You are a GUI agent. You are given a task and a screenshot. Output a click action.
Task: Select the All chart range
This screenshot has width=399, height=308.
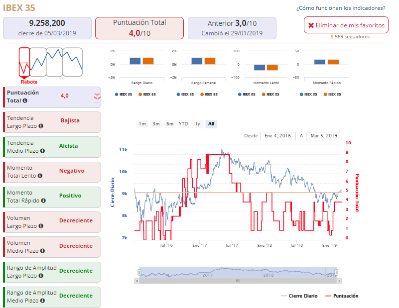(211, 124)
